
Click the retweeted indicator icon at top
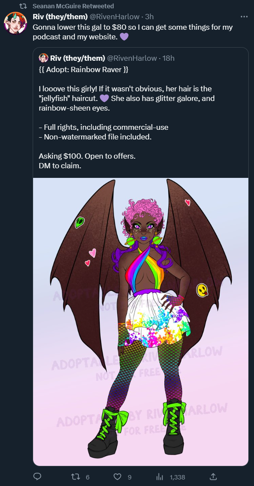(23, 6)
